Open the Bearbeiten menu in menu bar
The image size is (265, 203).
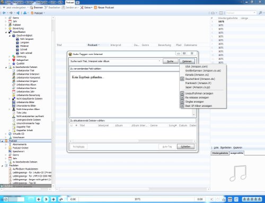pyautogui.click(x=18, y=2)
